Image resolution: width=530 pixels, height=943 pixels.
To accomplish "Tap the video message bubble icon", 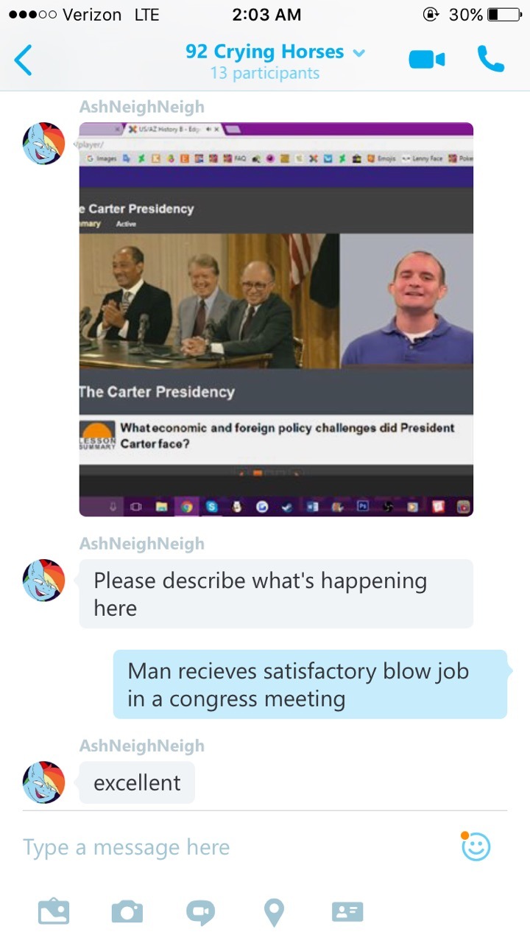I will pyautogui.click(x=200, y=913).
